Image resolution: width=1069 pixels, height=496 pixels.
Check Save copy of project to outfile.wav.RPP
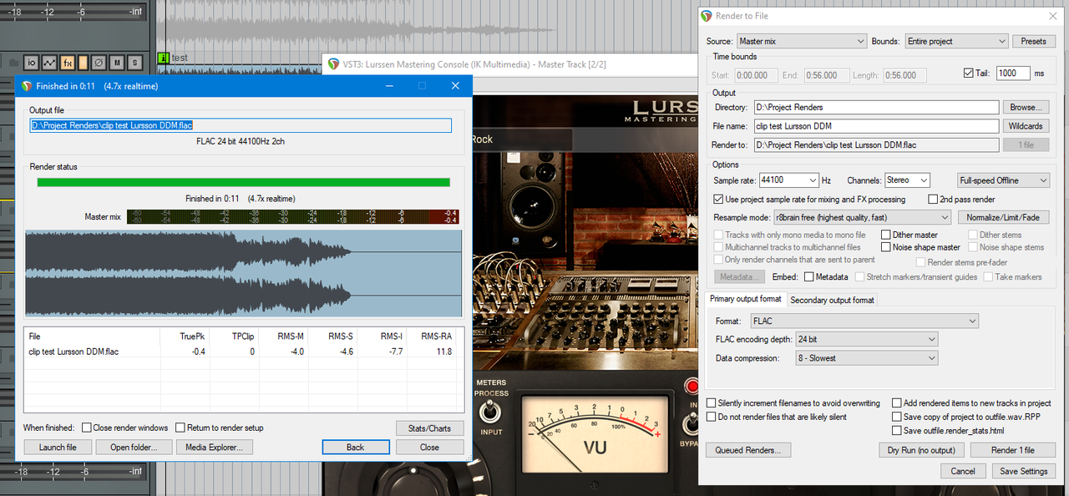897,417
